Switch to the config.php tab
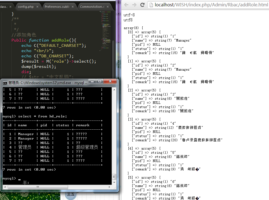 [25, 6]
